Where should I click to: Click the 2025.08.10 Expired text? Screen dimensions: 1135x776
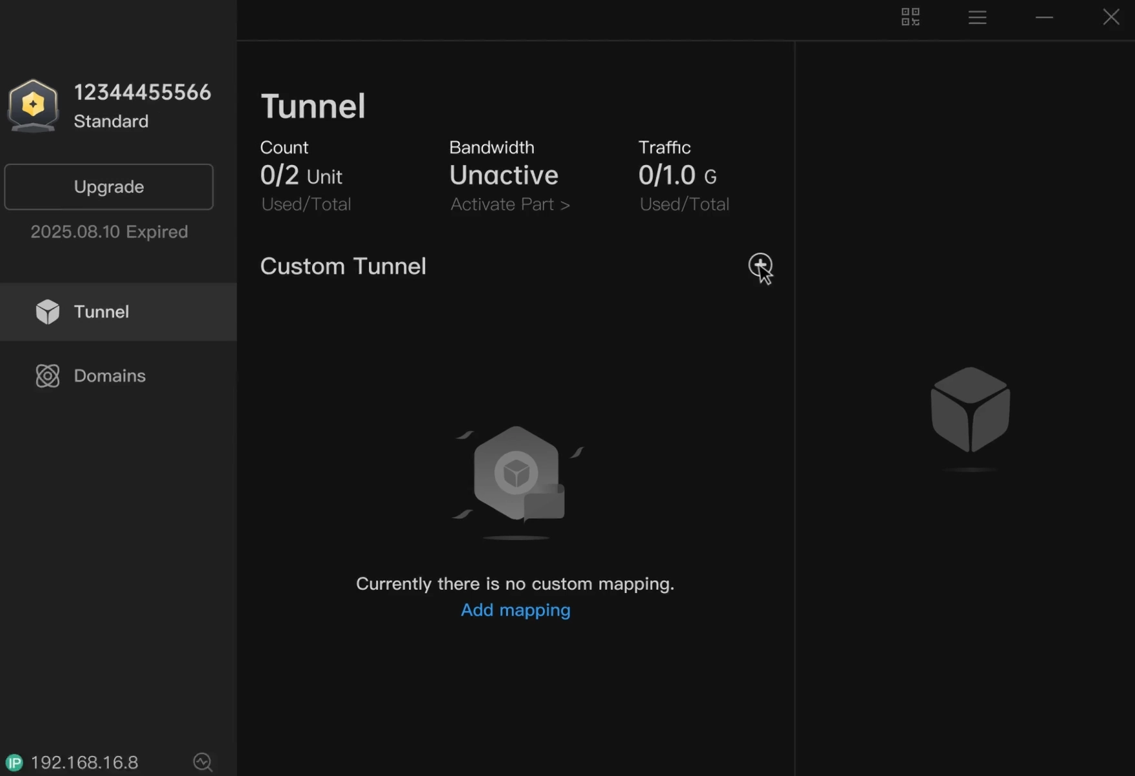pos(109,232)
